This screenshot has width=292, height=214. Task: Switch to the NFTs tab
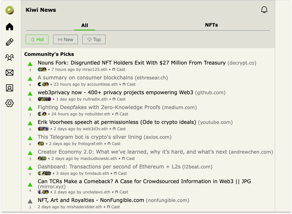click(211, 25)
